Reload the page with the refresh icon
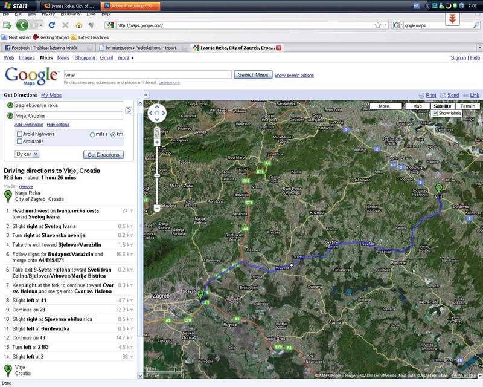 coord(51,25)
